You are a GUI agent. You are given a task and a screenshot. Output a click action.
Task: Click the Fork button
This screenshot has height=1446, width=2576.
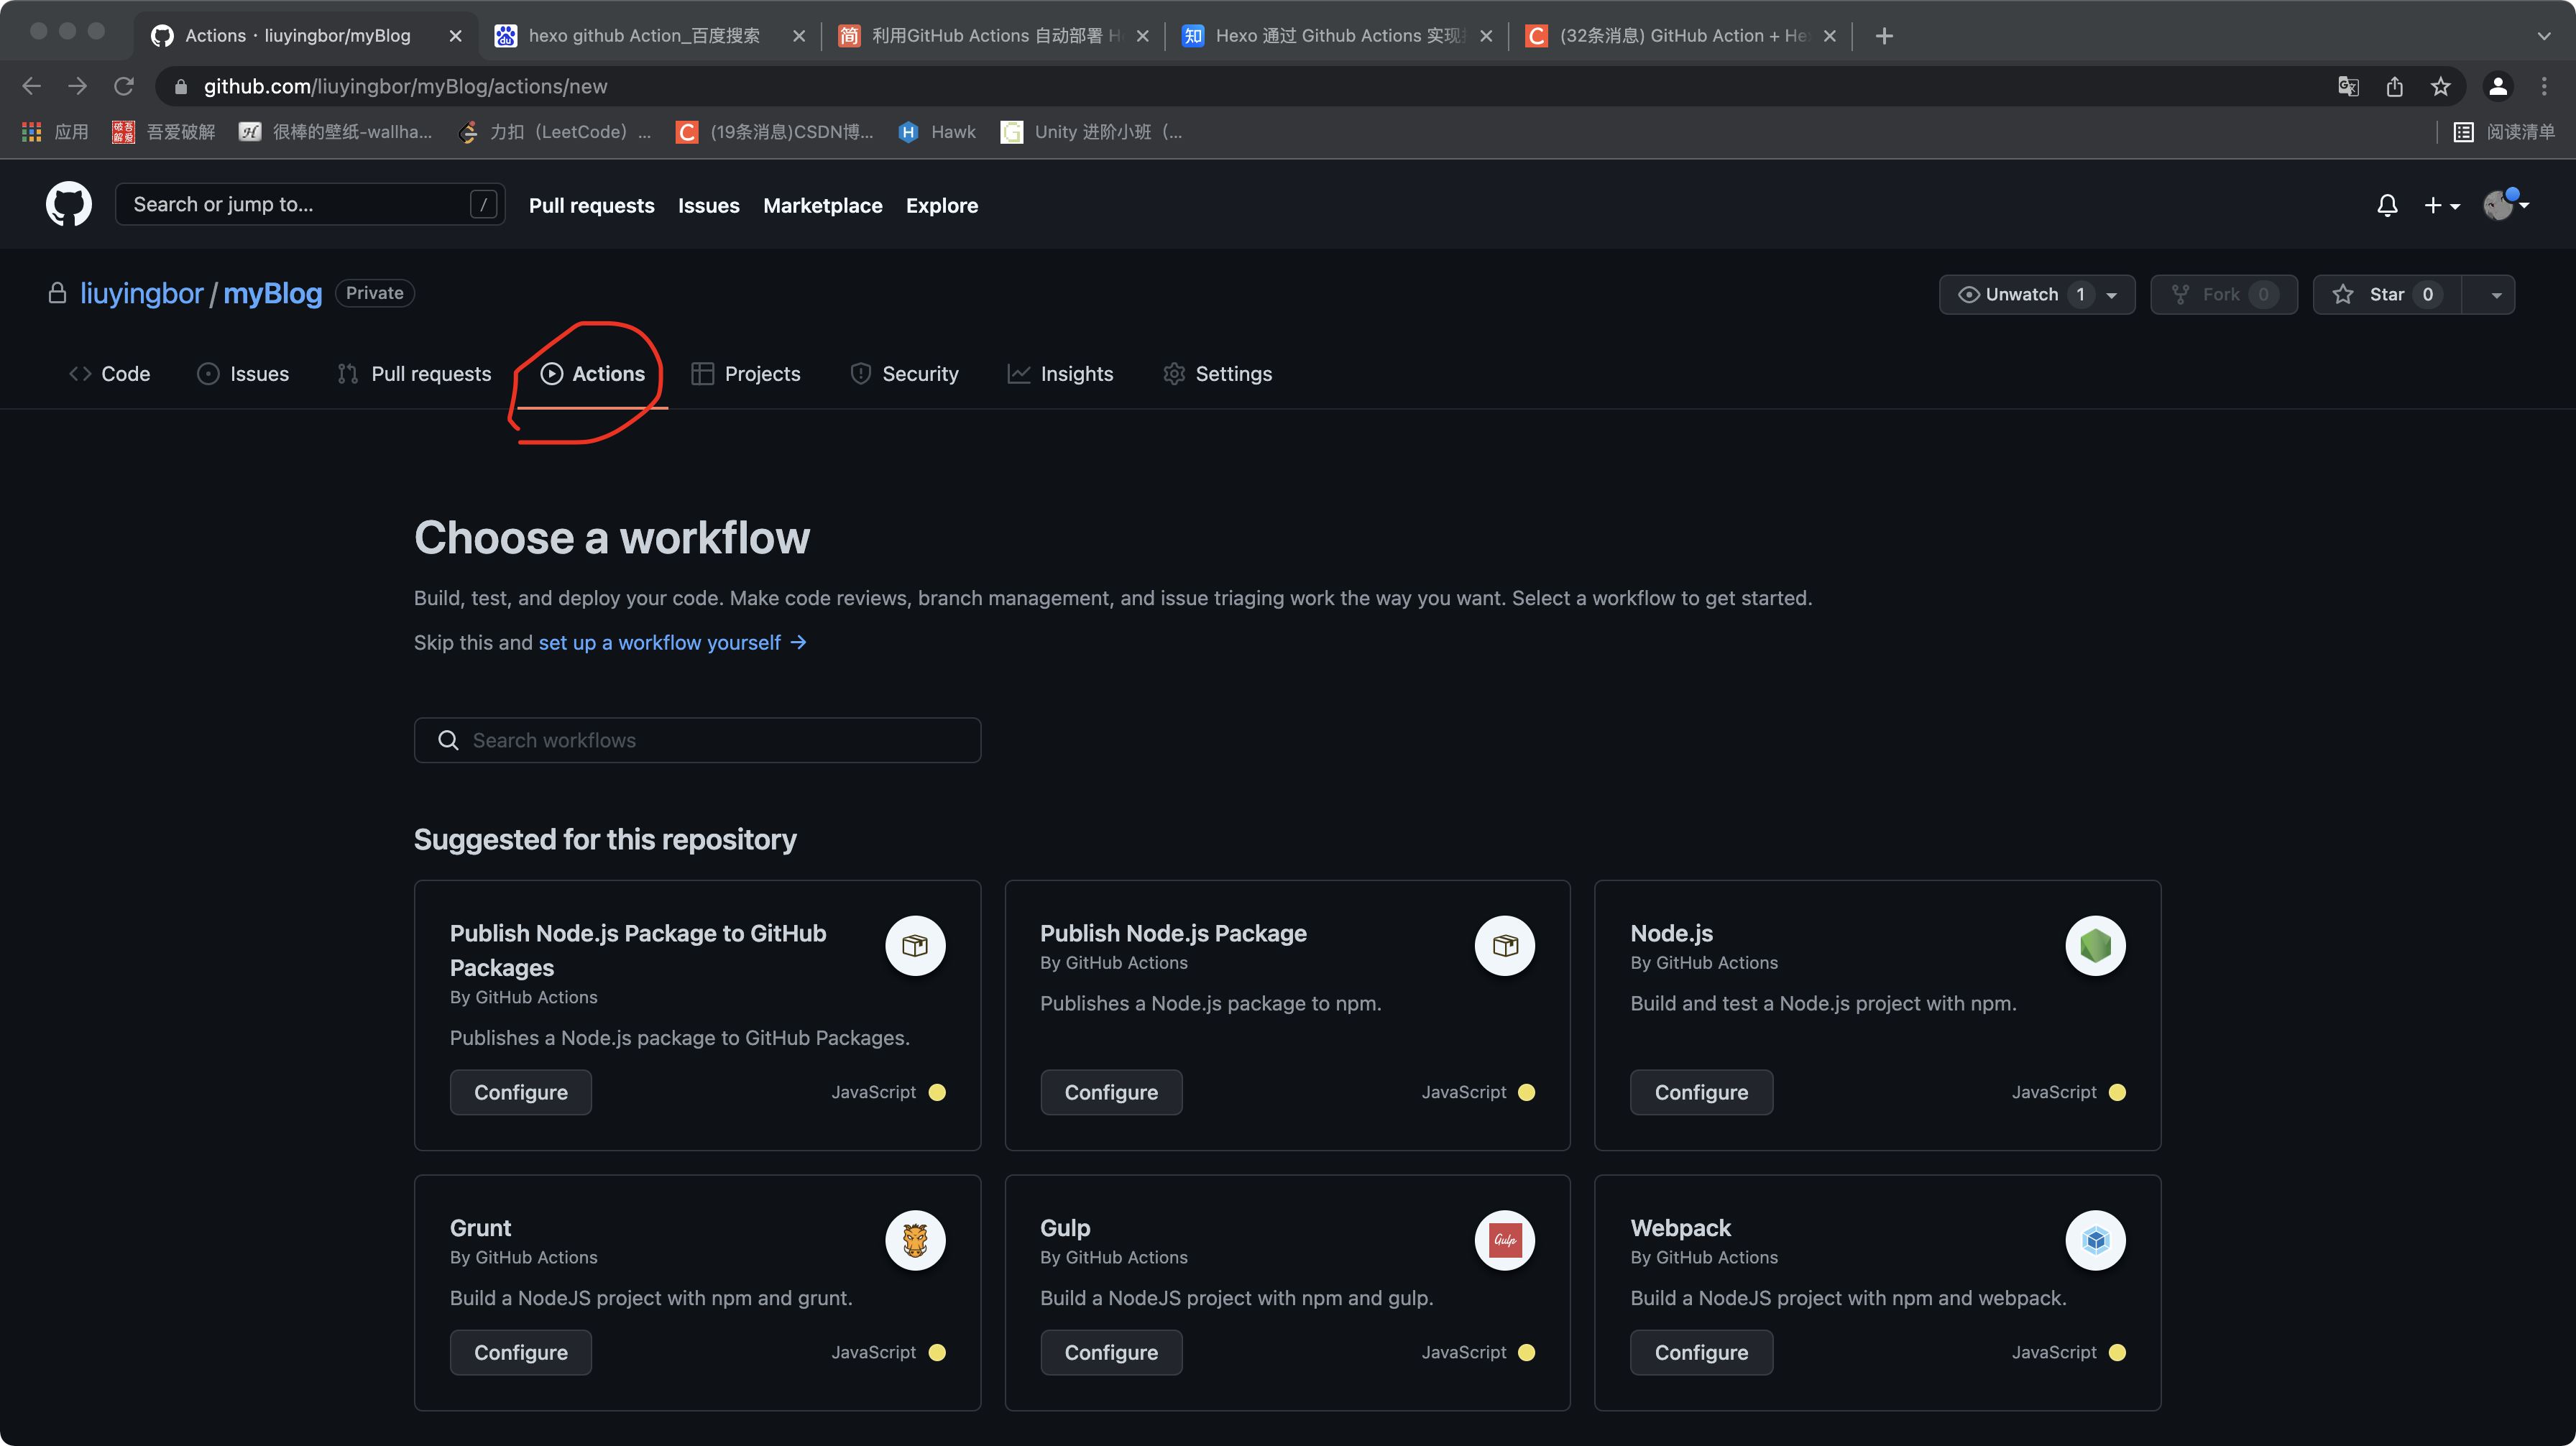[2224, 294]
